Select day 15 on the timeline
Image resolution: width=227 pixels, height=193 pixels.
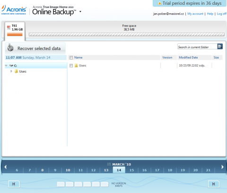[x=132, y=170]
